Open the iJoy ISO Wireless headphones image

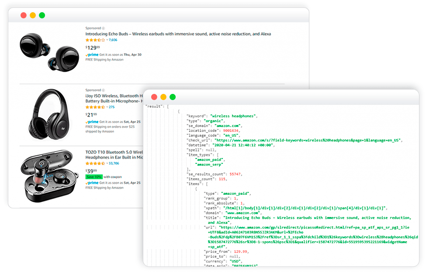49,114
